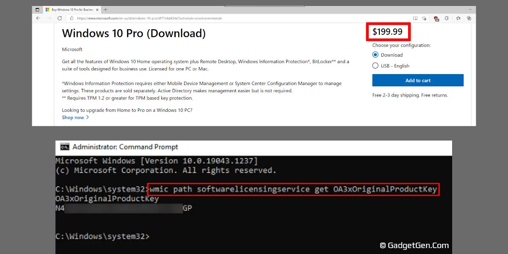Click 'Choose your configuration:' label
Viewport: 508px width, 254px height.
point(401,45)
